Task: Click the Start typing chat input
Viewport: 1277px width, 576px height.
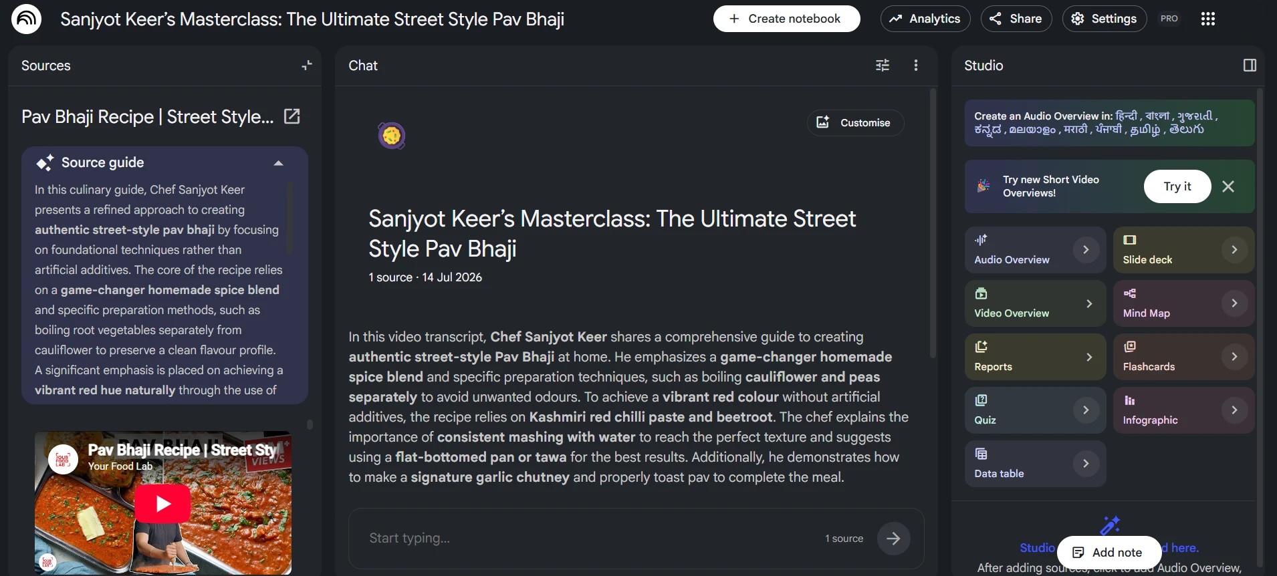Action: 588,539
